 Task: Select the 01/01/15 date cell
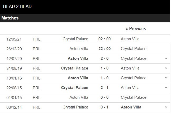14,97
